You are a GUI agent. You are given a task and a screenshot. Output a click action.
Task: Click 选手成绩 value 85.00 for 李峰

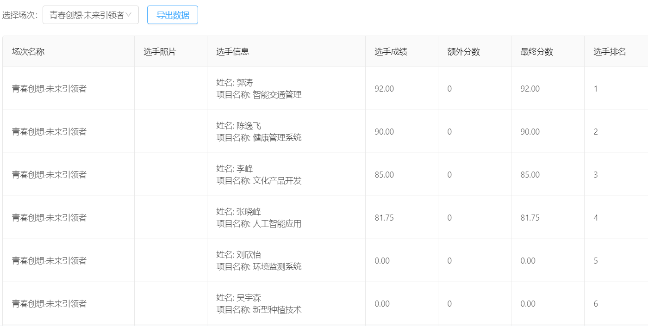tap(384, 175)
